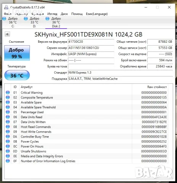The width and height of the screenshot is (177, 183).
Task: Click the status orb for Controller Busy Time
Action: tap(8, 136)
